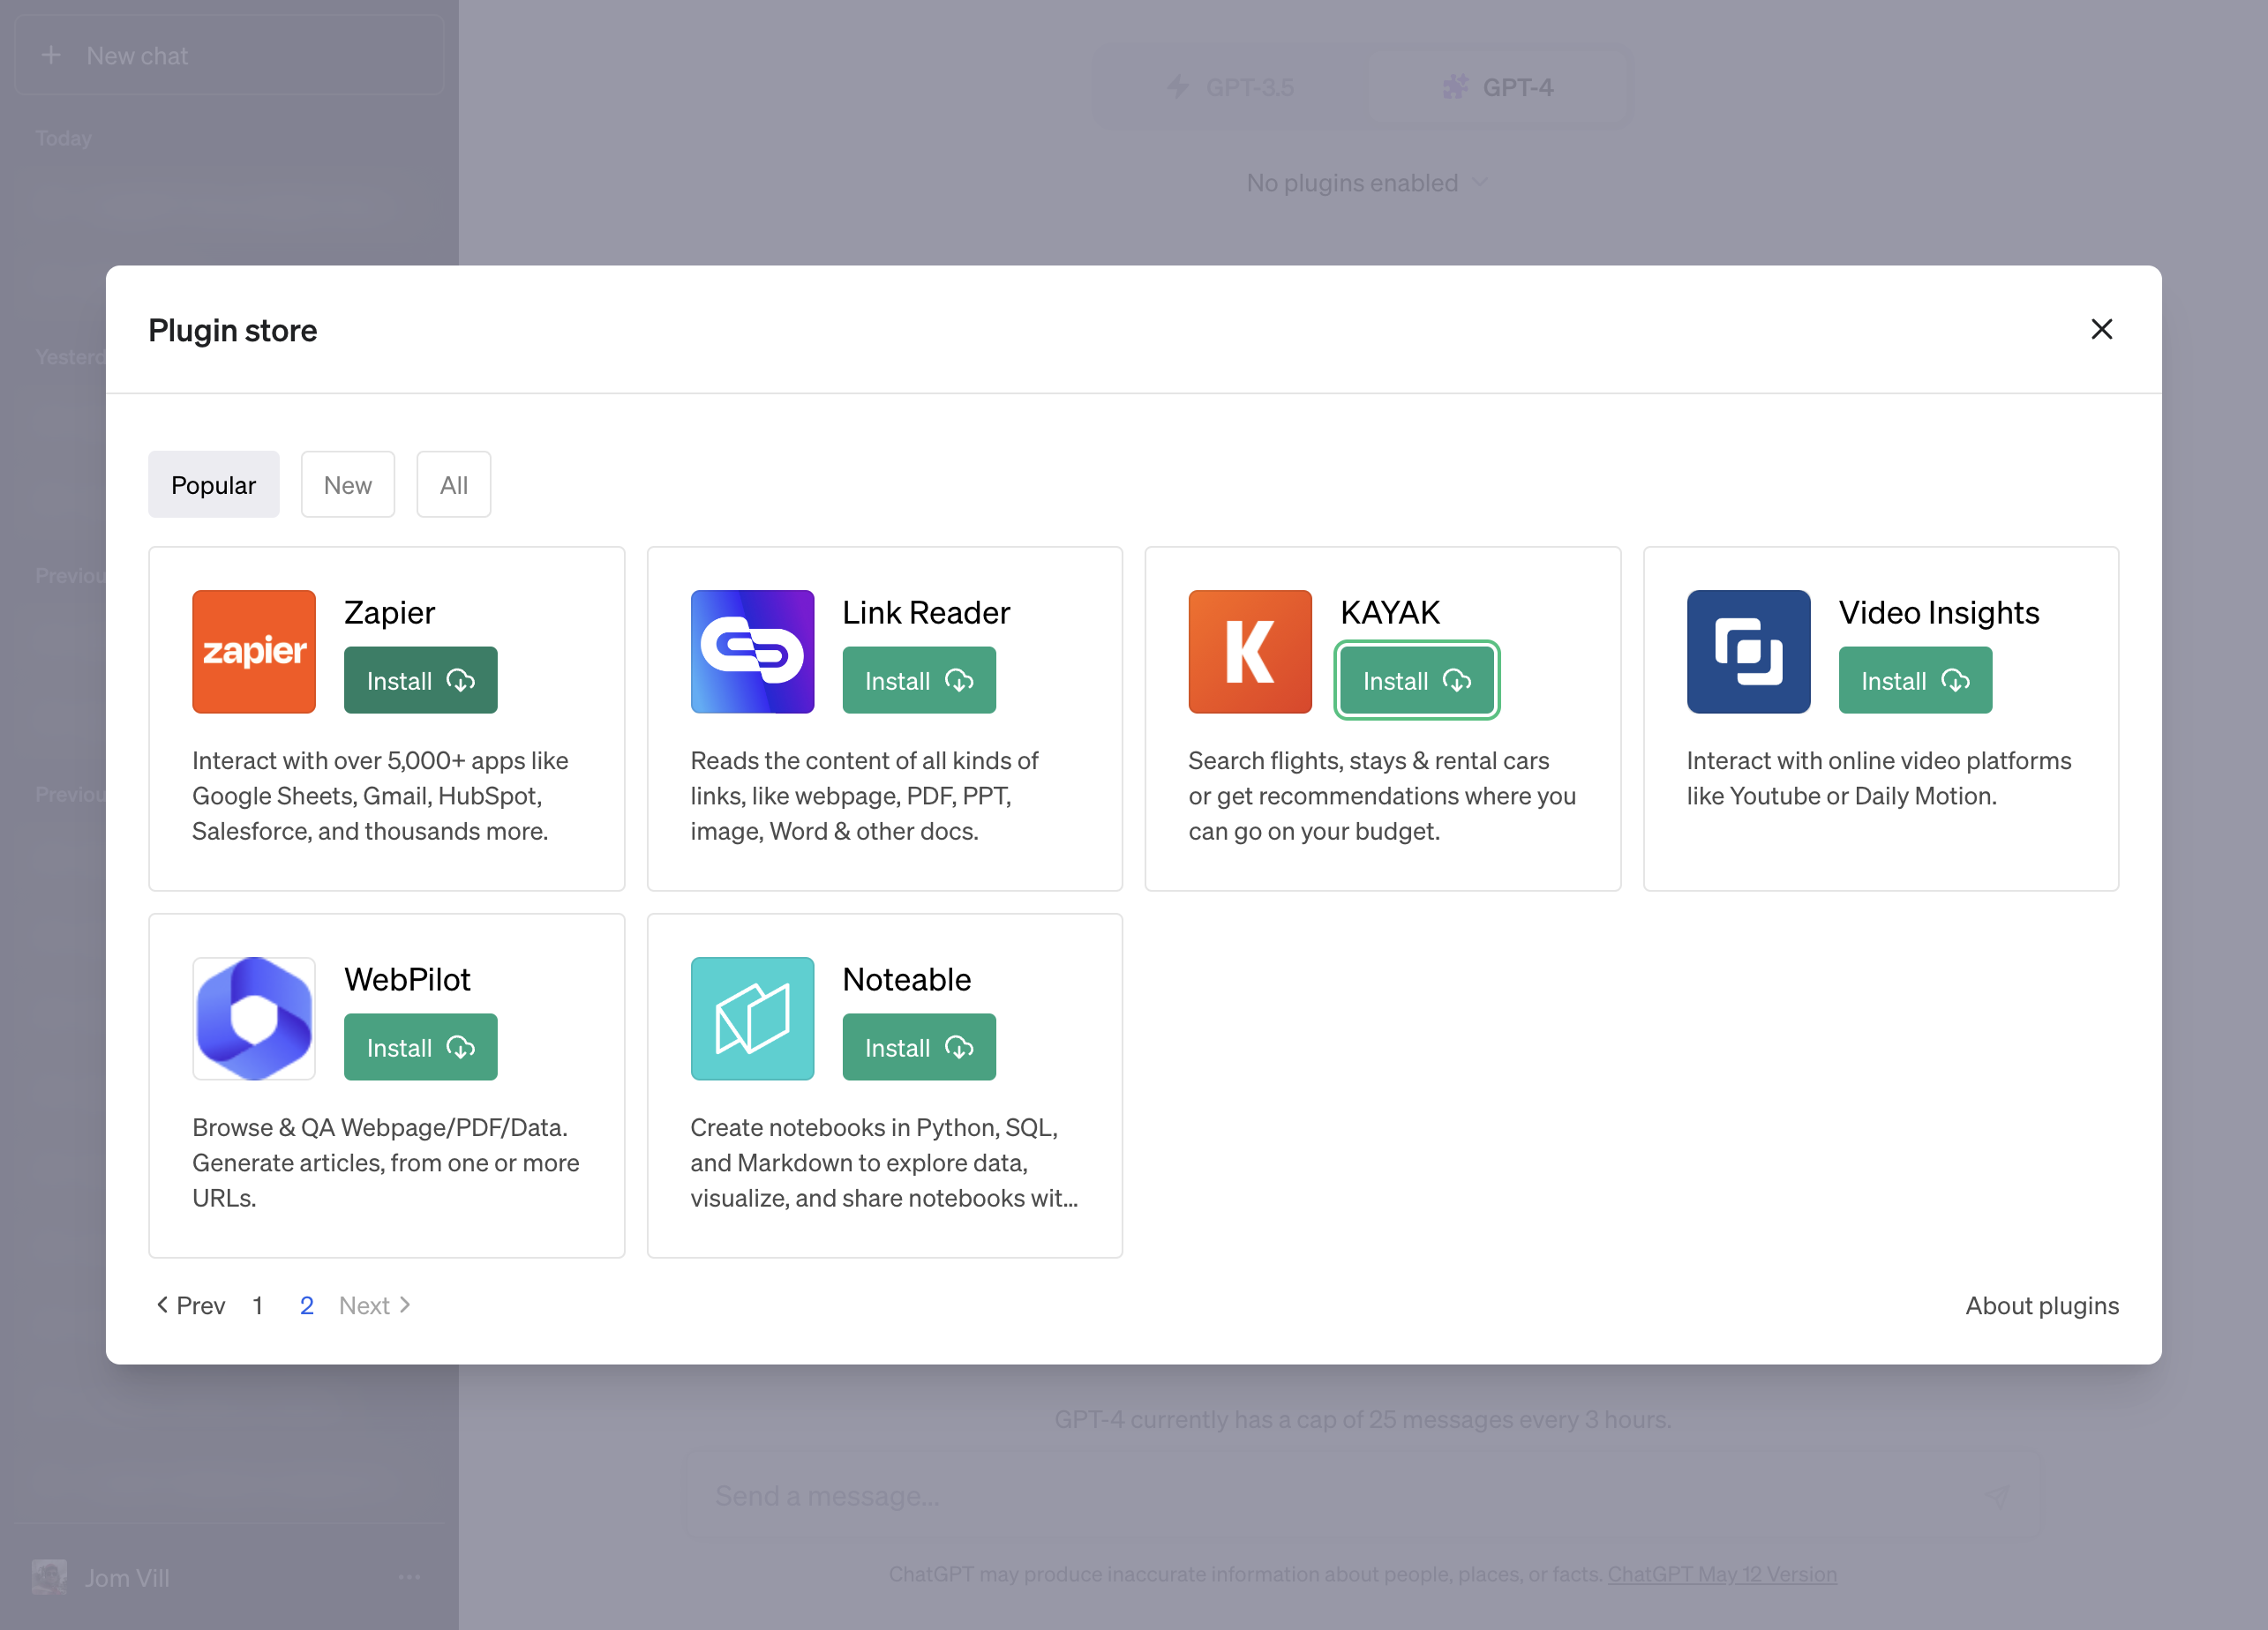
Task: Select the Popular filter tab
Action: pyautogui.click(x=214, y=485)
